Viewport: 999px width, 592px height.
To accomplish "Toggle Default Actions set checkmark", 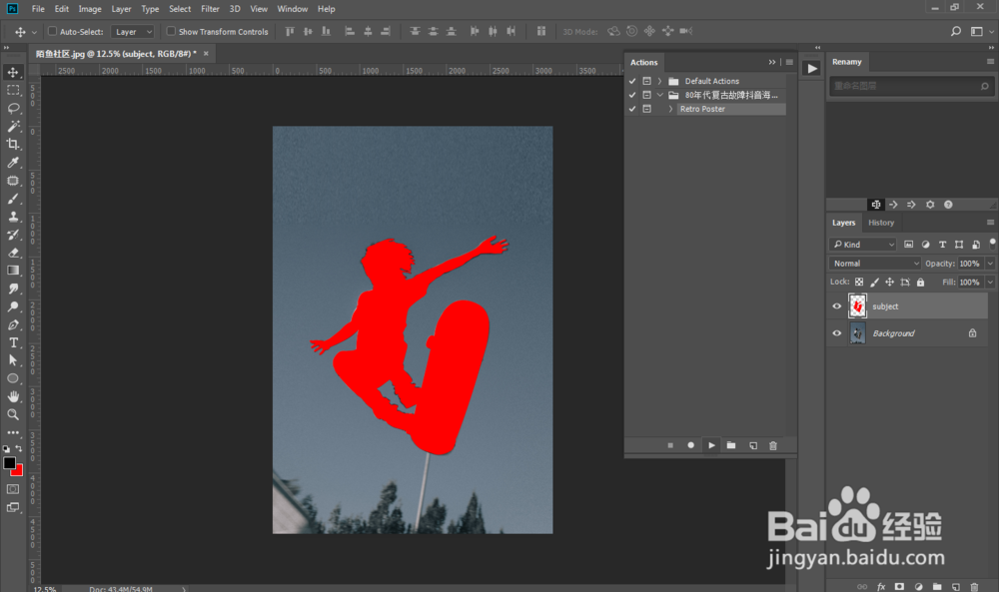I will click(x=632, y=81).
